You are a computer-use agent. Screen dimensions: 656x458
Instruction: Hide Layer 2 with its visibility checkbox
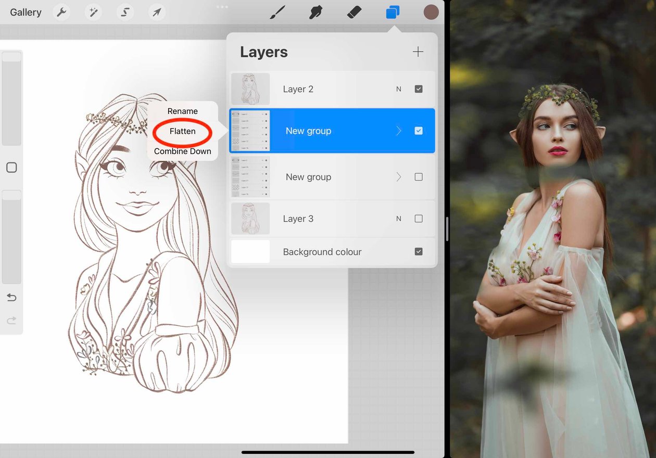coord(419,89)
